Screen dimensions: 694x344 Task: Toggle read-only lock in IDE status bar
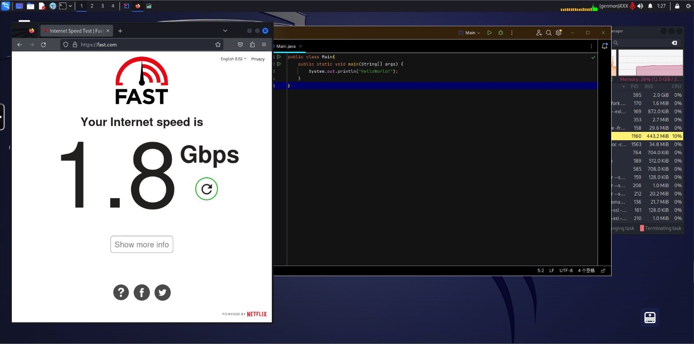coord(603,271)
